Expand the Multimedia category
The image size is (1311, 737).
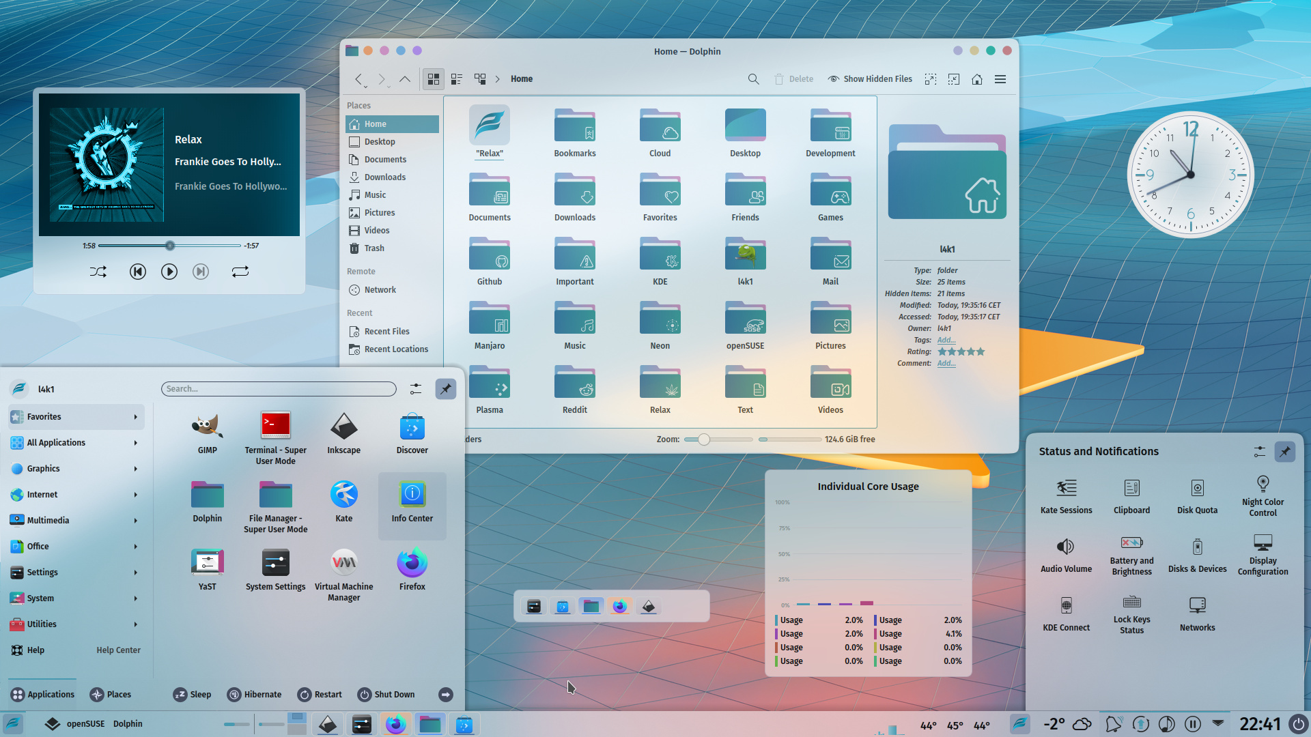76,521
